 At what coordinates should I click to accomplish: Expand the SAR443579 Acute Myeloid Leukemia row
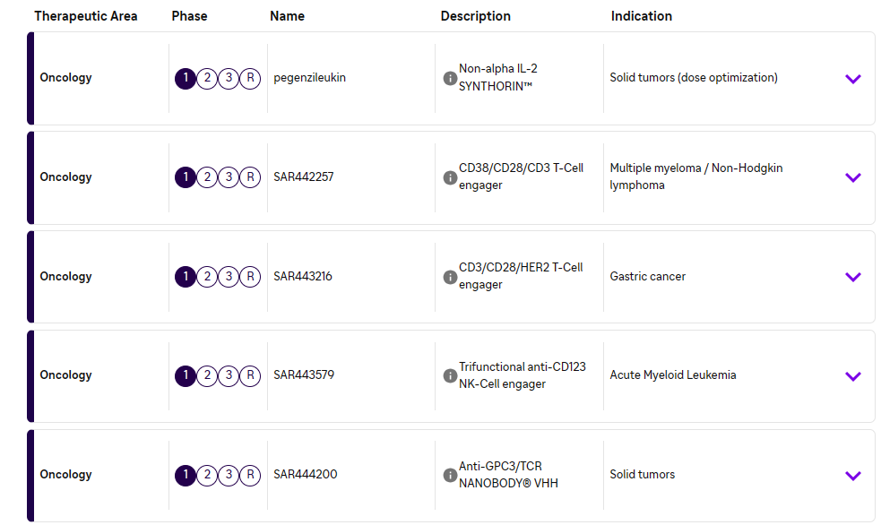pyautogui.click(x=852, y=376)
